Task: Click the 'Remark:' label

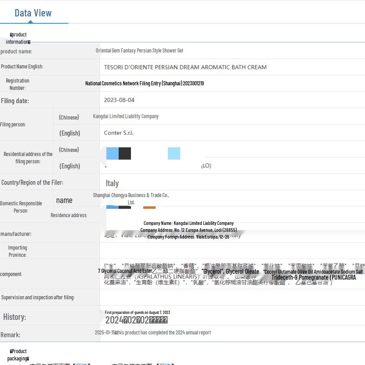Action: click(10, 335)
